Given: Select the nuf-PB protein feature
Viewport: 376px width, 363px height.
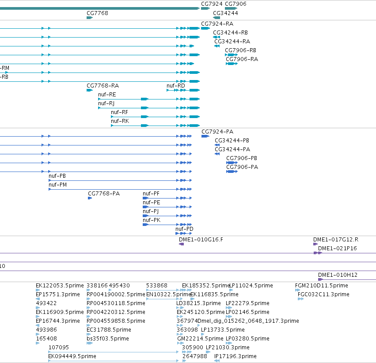Looking at the screenshot, I should (x=120, y=180).
